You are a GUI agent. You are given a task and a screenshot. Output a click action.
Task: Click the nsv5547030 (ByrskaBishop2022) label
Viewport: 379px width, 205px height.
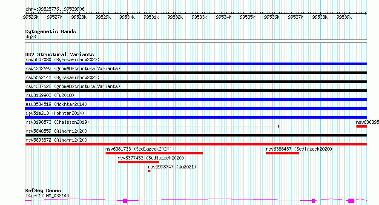(63, 60)
